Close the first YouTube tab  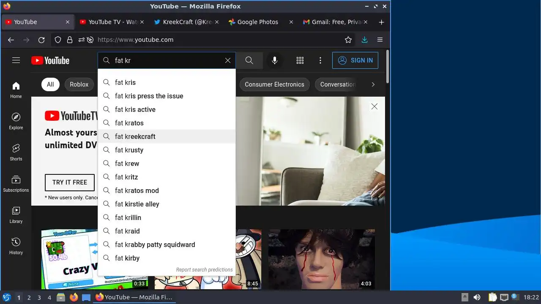coord(68,22)
